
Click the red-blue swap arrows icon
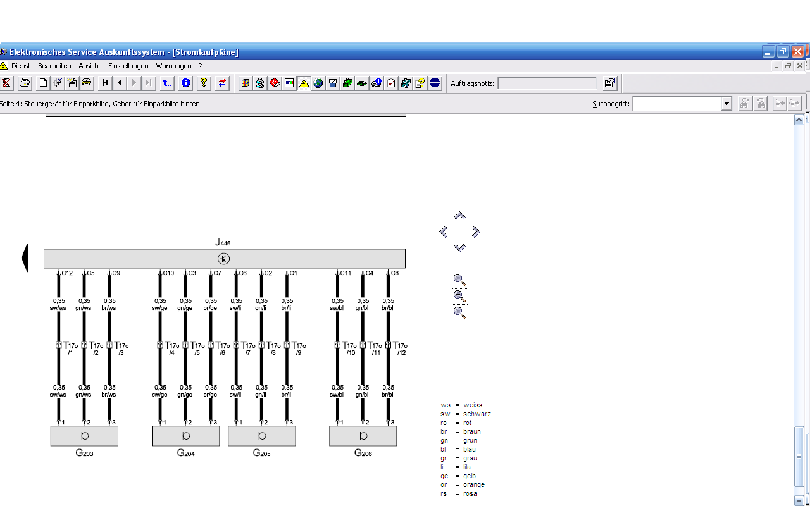222,83
